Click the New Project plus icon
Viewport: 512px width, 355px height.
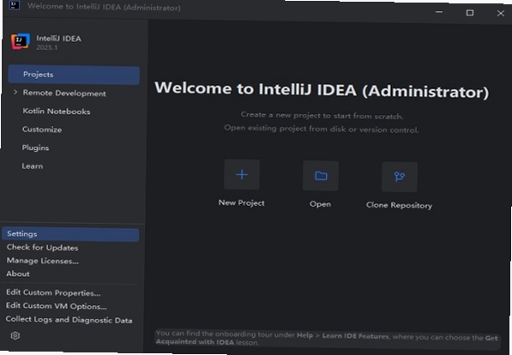(242, 174)
